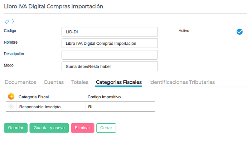Image resolution: width=247 pixels, height=148 pixels.
Task: Click Guardar y nuevo
Action: tap(49, 128)
